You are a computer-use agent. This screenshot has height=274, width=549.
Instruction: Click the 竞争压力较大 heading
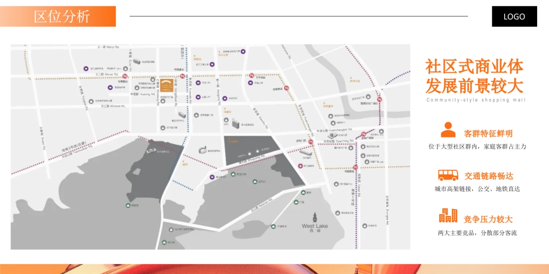click(x=488, y=219)
